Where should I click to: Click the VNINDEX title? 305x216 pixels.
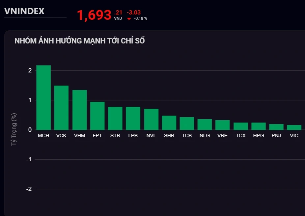24,11
